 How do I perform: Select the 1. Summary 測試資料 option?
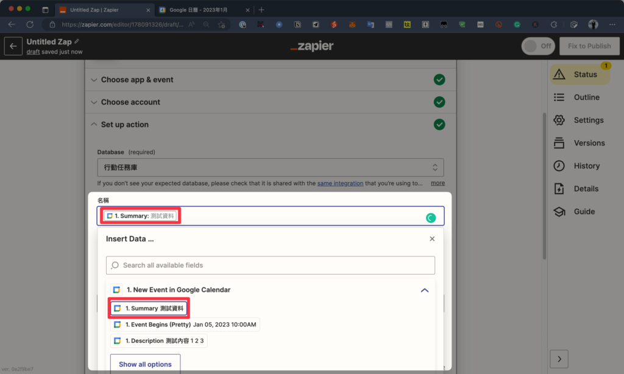pyautogui.click(x=149, y=308)
